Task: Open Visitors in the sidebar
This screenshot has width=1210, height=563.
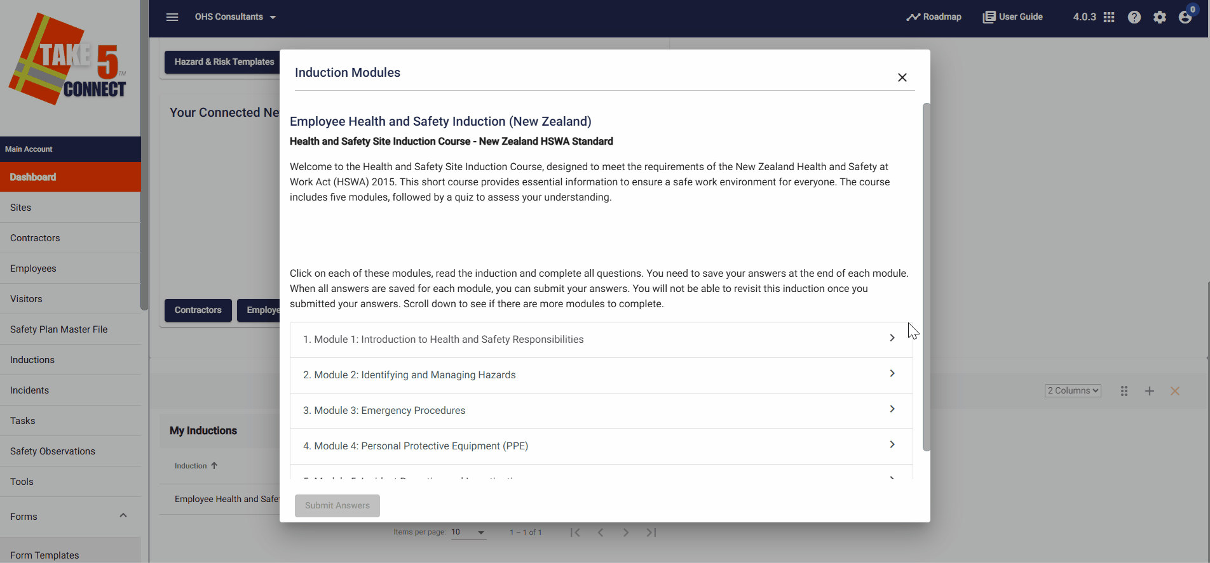Action: point(71,299)
